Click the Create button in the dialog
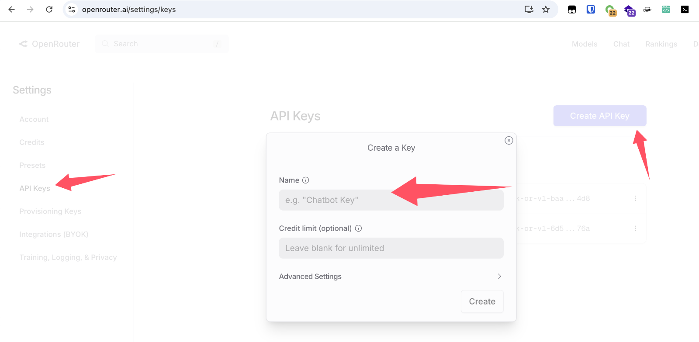The width and height of the screenshot is (699, 342). pyautogui.click(x=482, y=301)
